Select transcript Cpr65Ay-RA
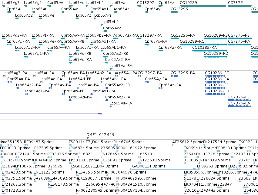Image resolution: width=258 pixels, height=195 pixels. click(156, 41)
